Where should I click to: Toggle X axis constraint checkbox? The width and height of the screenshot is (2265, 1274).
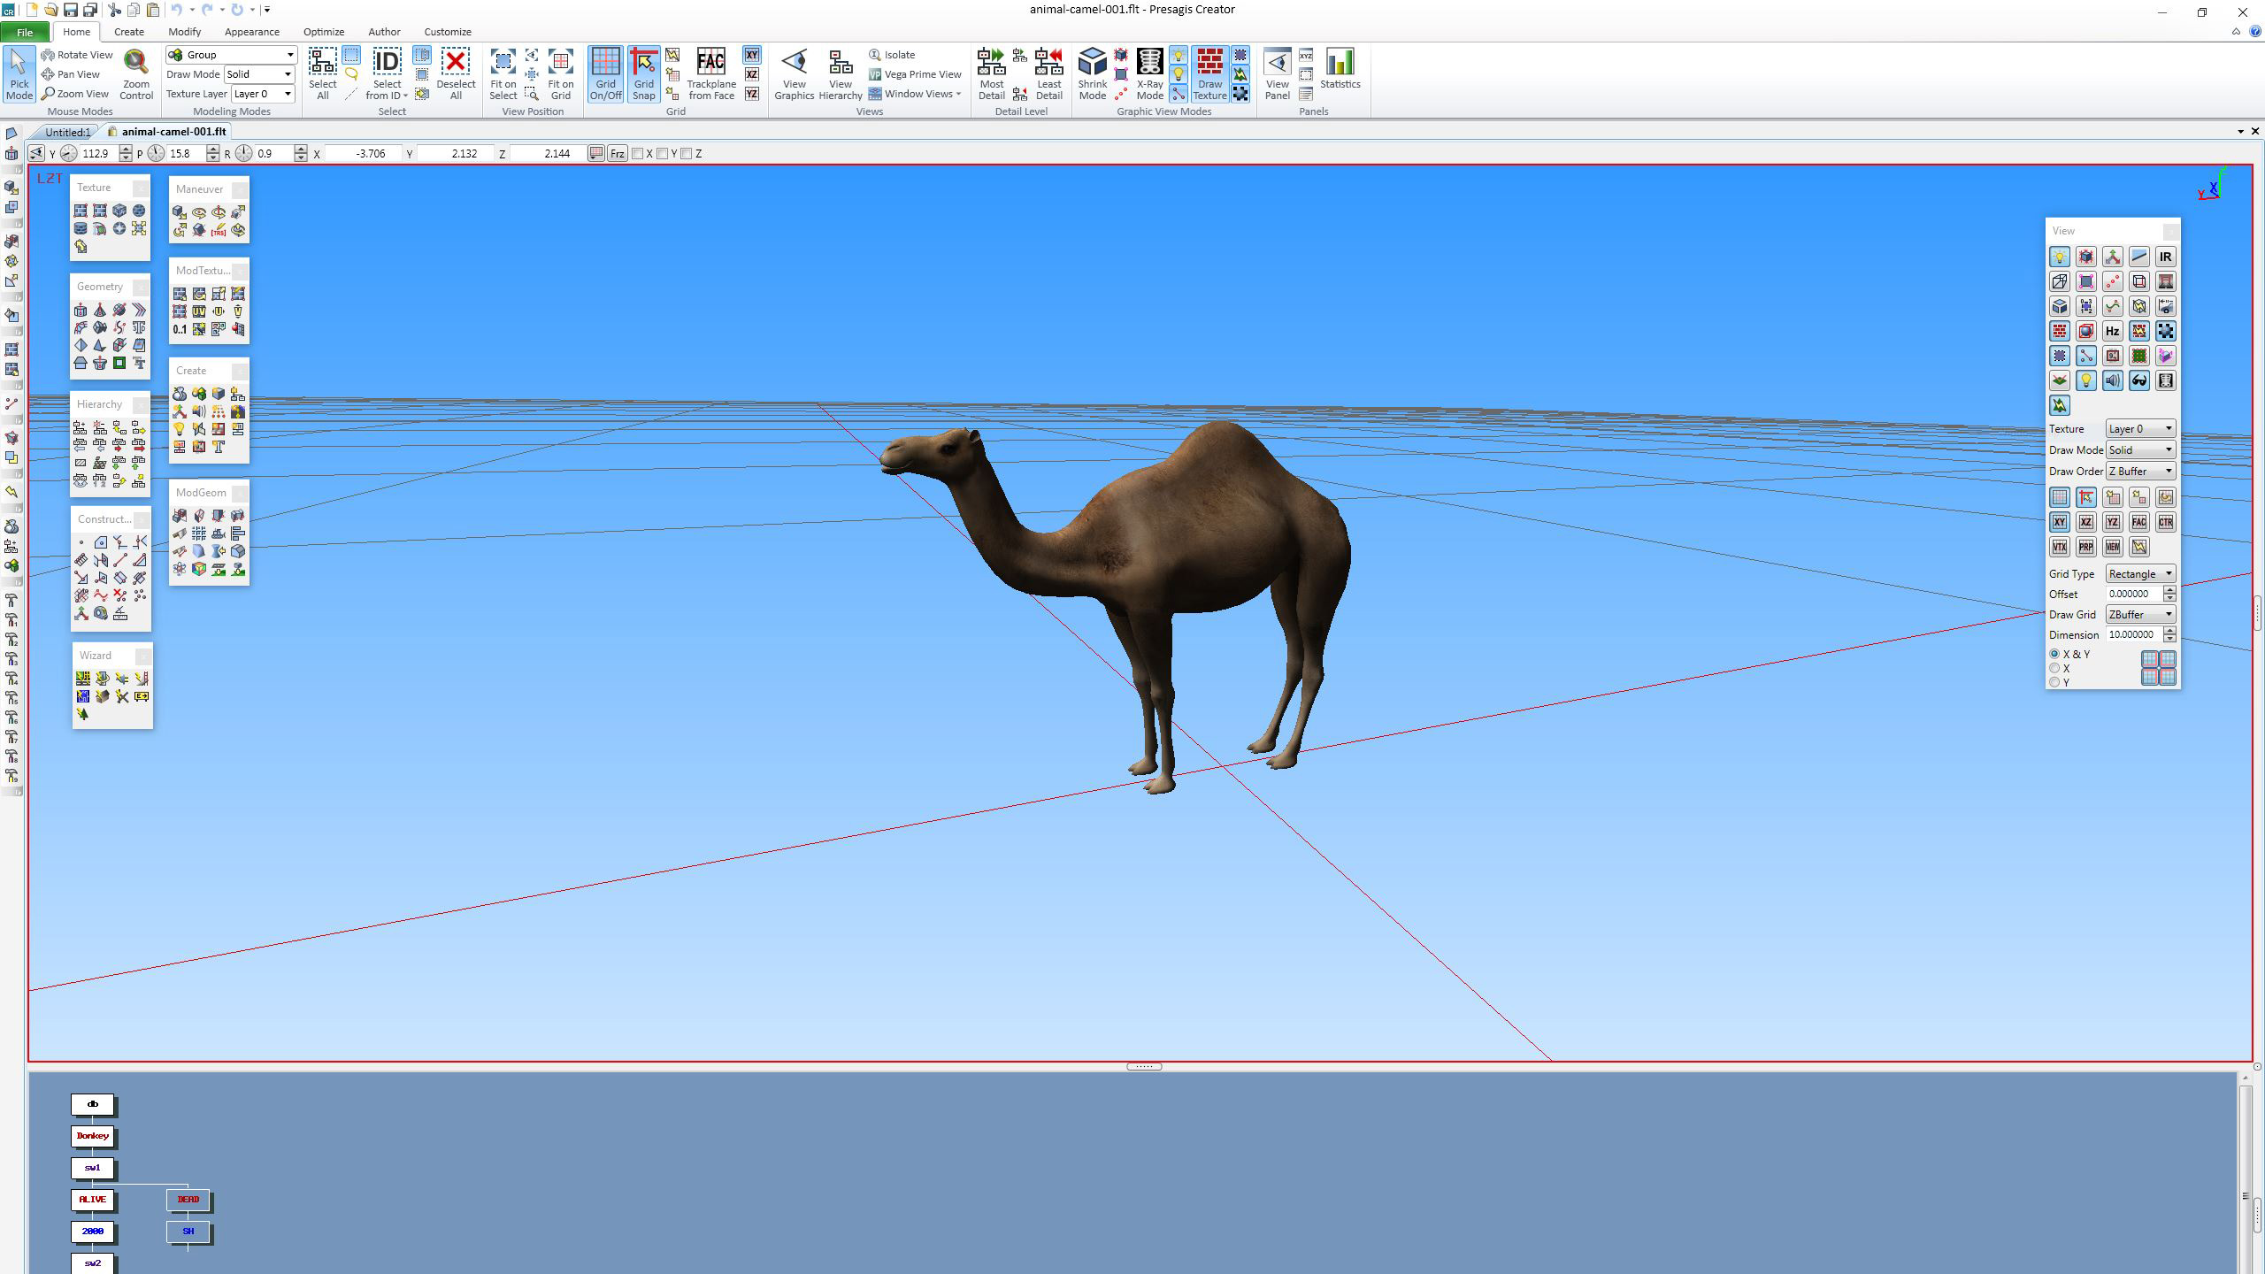(x=640, y=152)
